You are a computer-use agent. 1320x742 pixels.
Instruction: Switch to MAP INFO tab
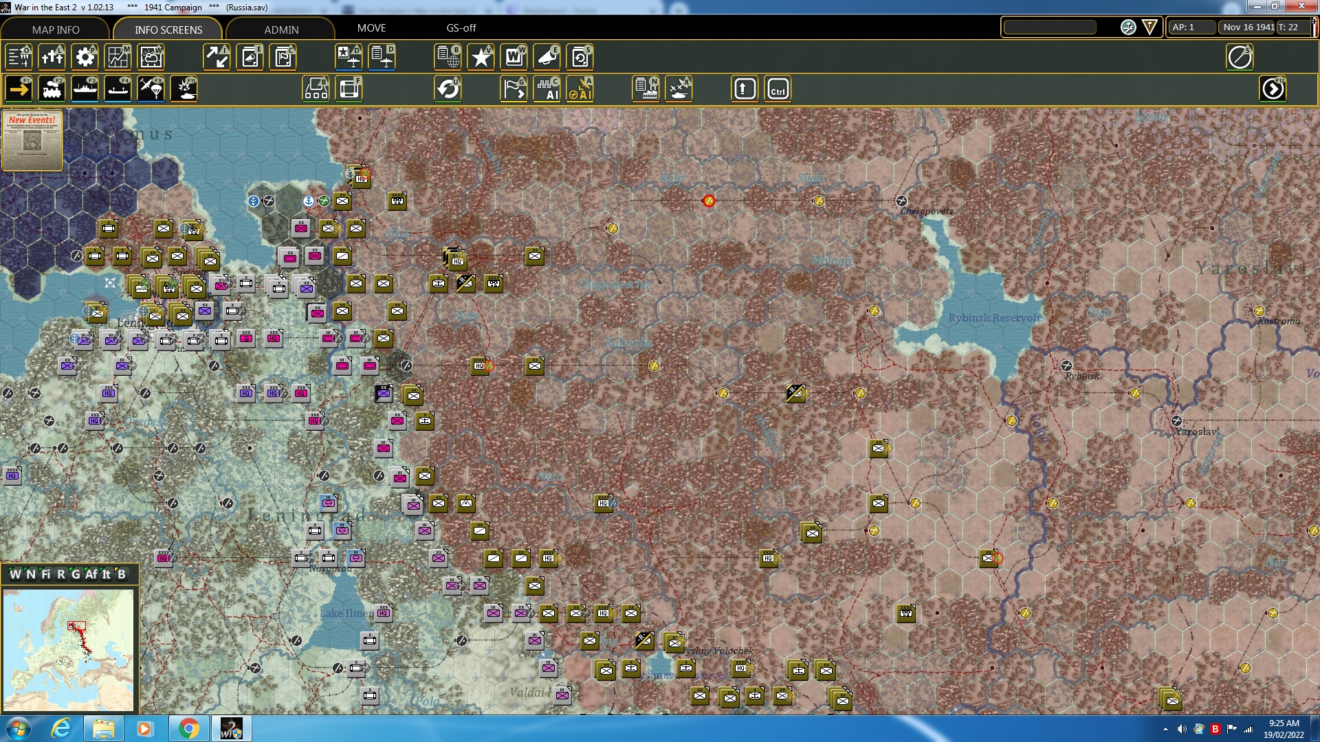[56, 30]
